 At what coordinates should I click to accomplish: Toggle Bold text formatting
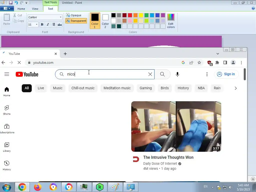pyautogui.click(x=42, y=24)
